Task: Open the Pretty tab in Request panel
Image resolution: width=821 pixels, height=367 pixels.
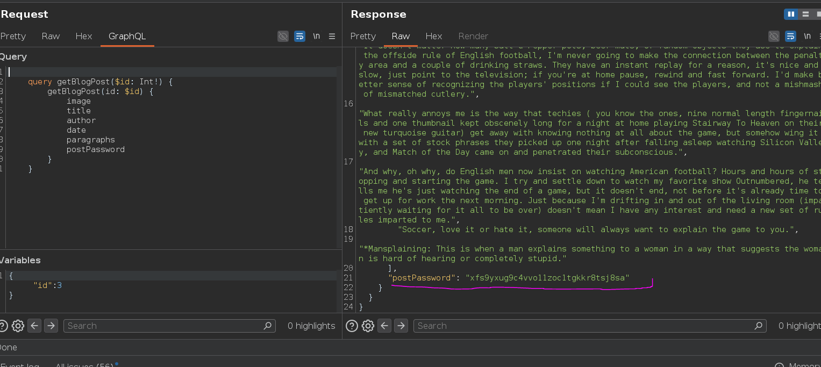Action: click(x=13, y=36)
